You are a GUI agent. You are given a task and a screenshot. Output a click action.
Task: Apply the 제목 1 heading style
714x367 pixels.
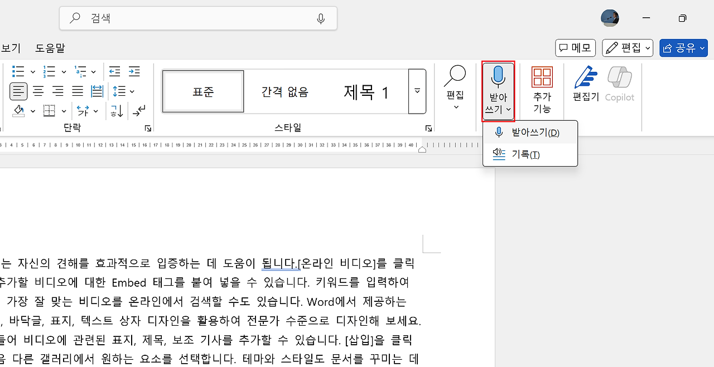tap(366, 92)
